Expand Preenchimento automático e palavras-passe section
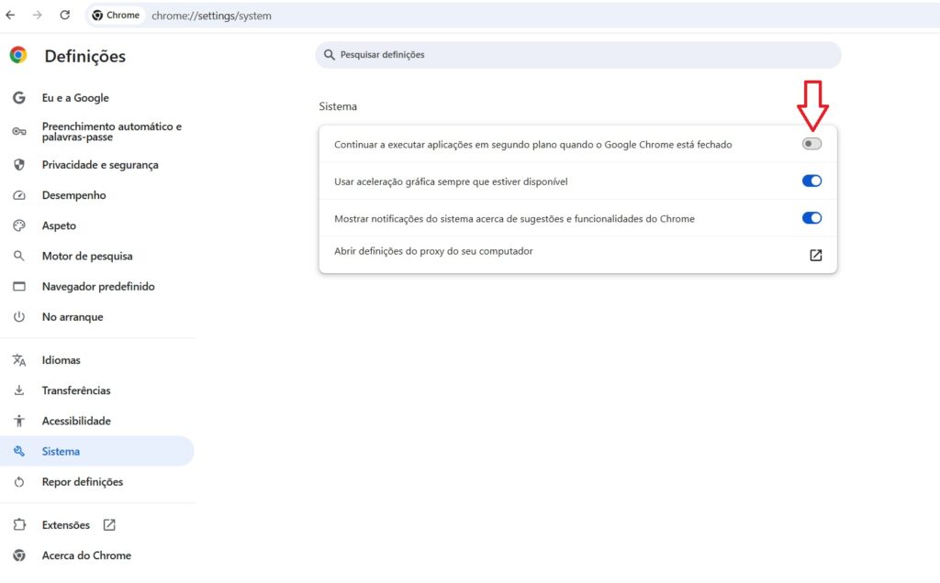Image resolution: width=940 pixels, height=583 pixels. coord(112,133)
